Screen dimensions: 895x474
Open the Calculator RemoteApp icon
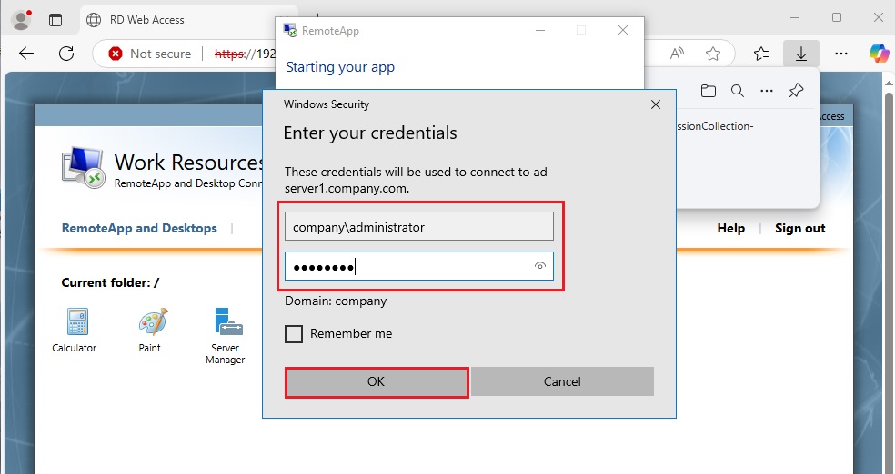point(75,323)
